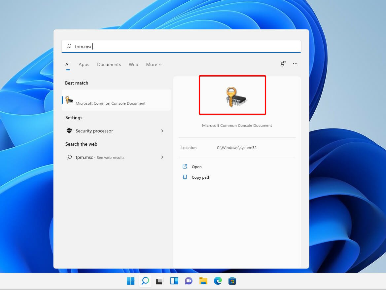Click the search account options icon
This screenshot has width=386, height=290.
pyautogui.click(x=283, y=64)
